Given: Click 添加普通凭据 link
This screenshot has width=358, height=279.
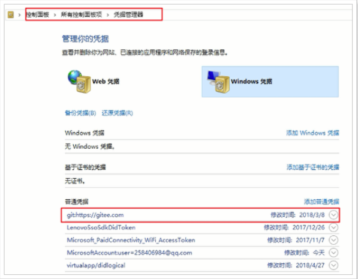Looking at the screenshot, I should tap(321, 202).
